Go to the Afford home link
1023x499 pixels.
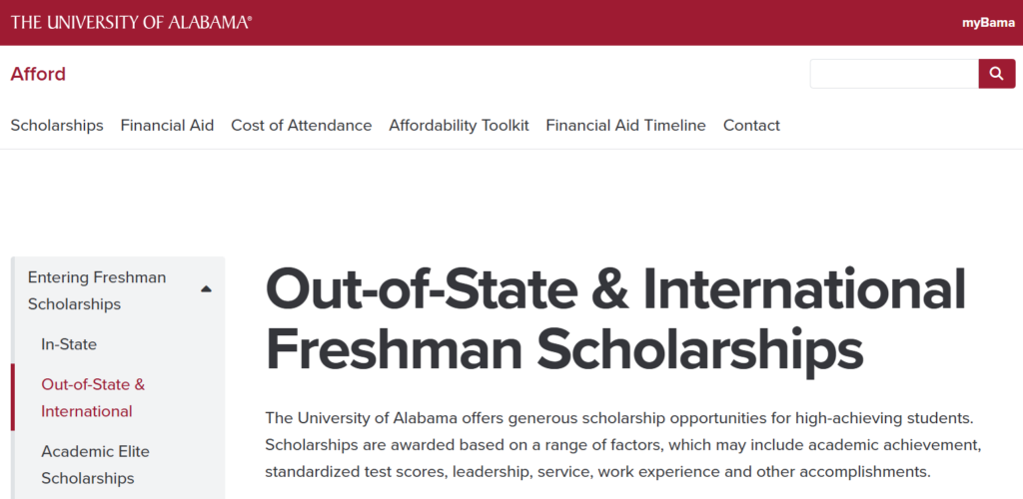[x=38, y=74]
